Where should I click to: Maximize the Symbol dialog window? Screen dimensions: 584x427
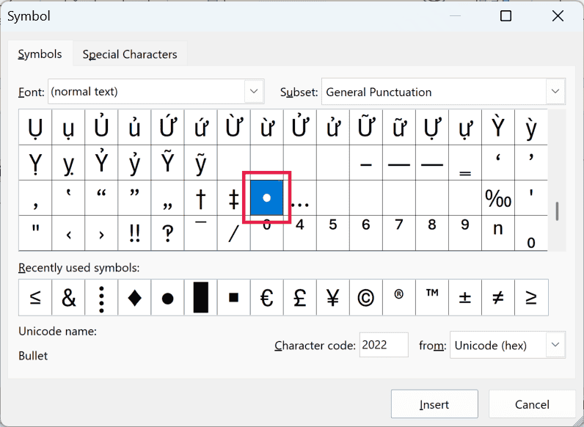(x=505, y=15)
